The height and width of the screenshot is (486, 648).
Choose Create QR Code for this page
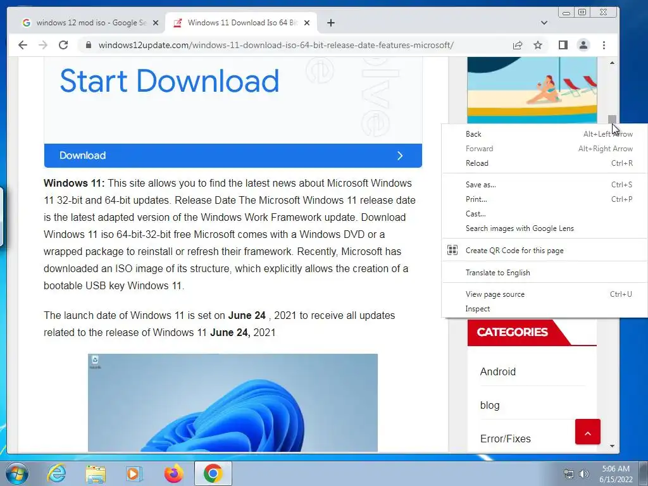[x=545, y=251]
